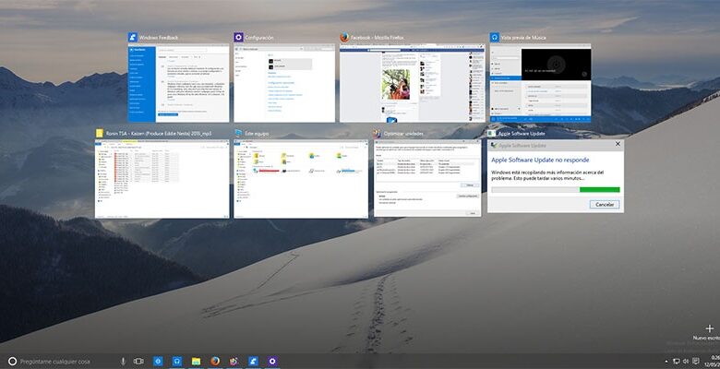
Task: Add a new desktop with the plus button
Action: 710,328
